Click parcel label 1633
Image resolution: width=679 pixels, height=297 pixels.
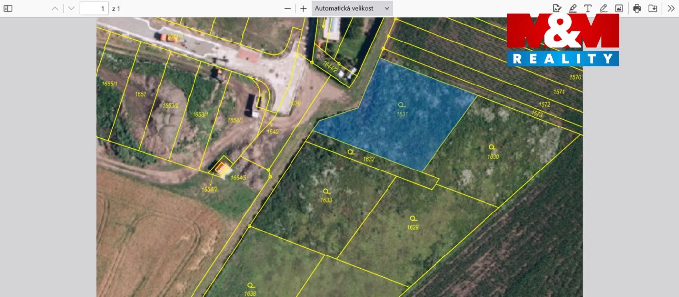[x=326, y=200]
